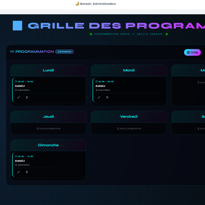Click the Mardi day header
The height and width of the screenshot is (205, 205).
pos(129,70)
